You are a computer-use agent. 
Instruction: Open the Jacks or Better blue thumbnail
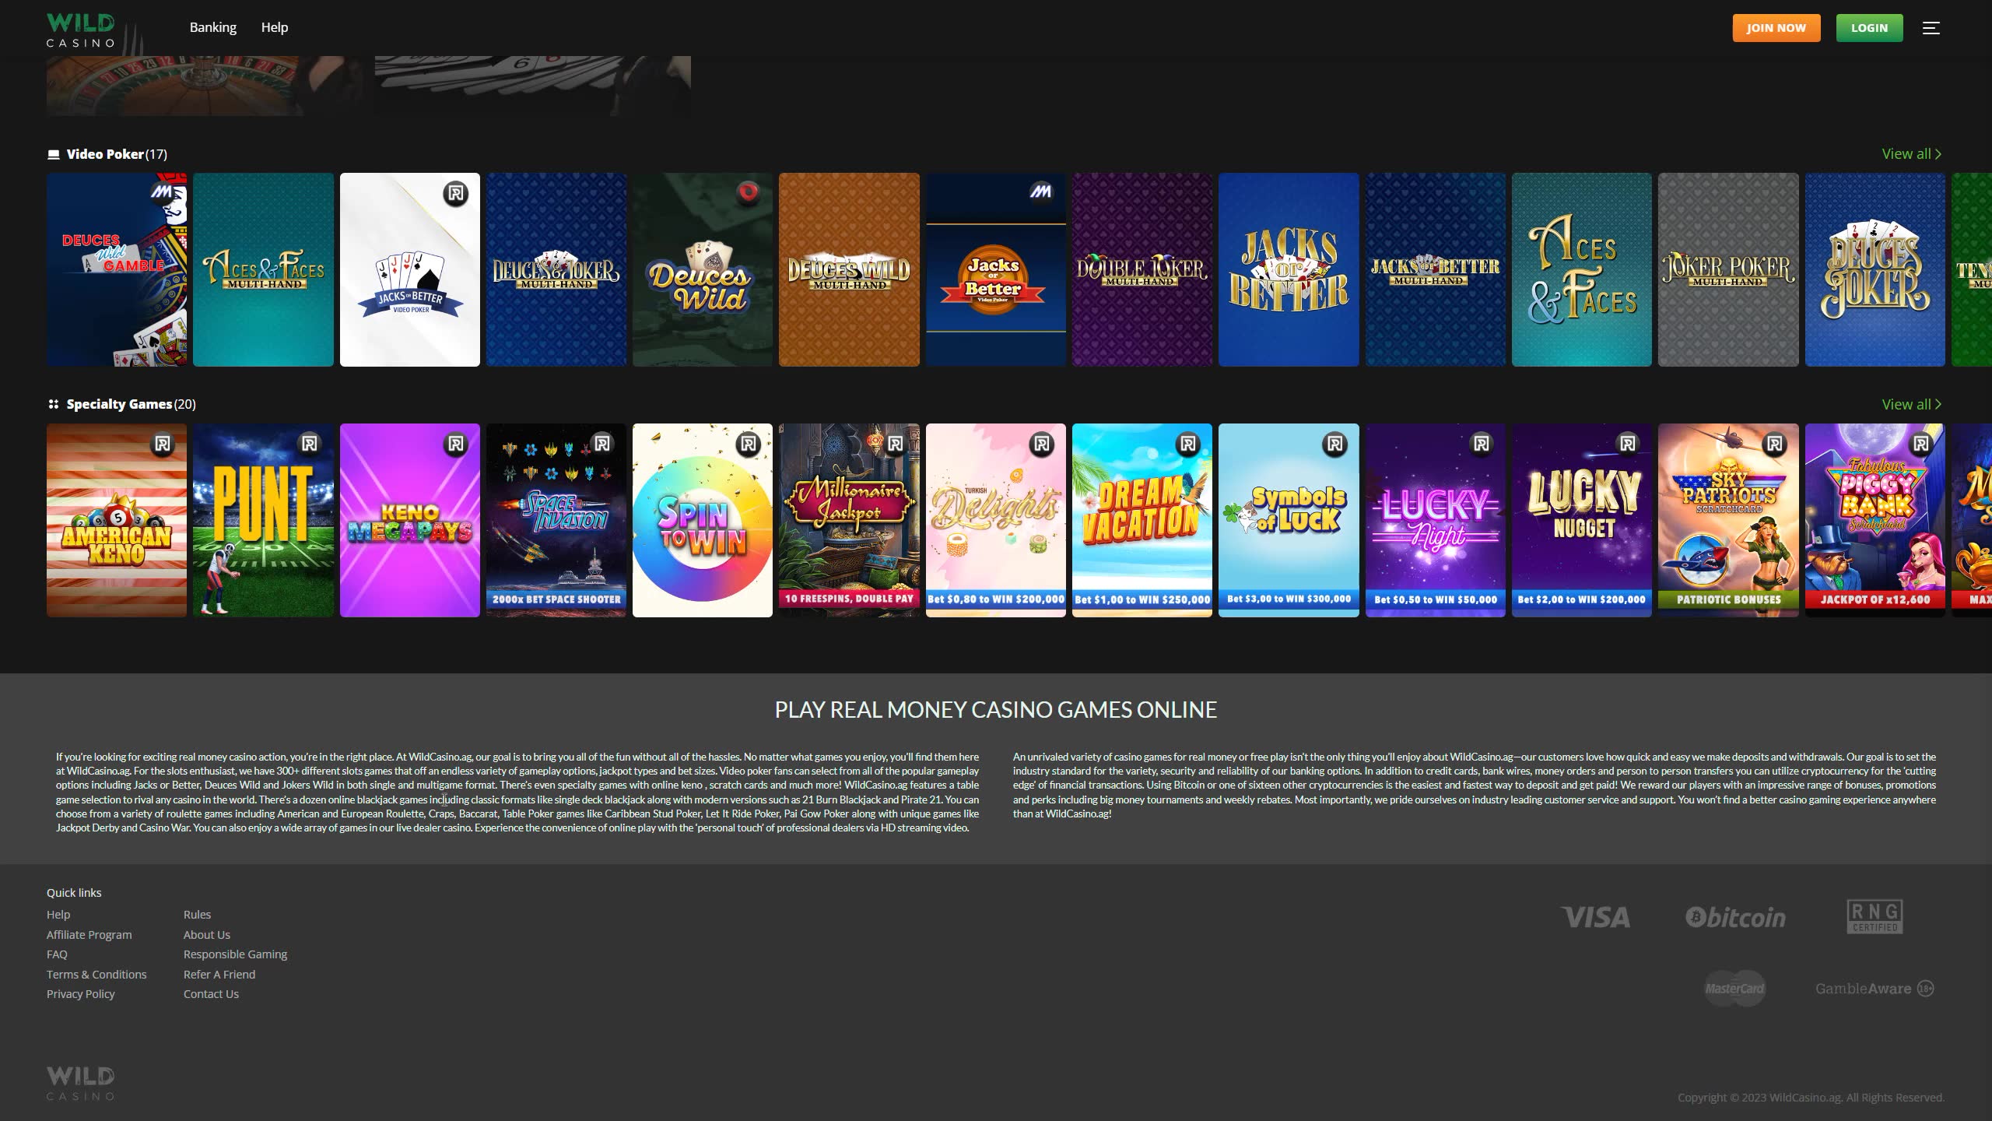coord(1288,269)
